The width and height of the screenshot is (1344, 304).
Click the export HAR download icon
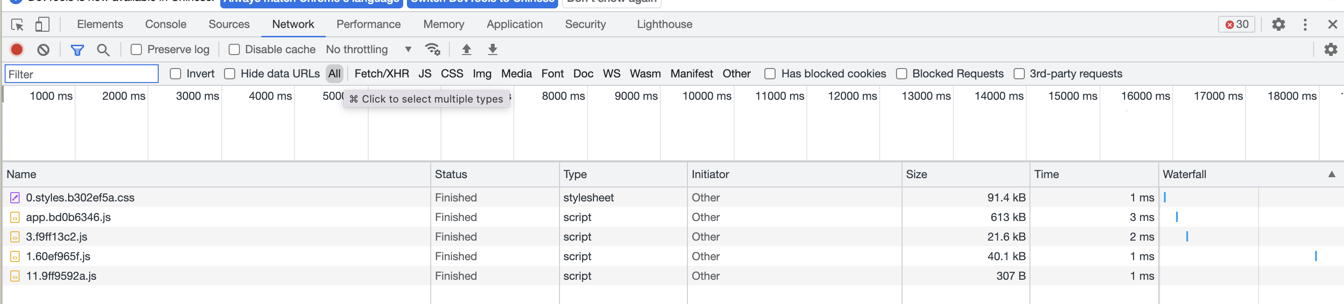point(492,49)
